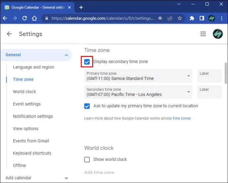This screenshot has height=183, width=228.
Task: Follow the time zones help link
Action: pos(182,118)
